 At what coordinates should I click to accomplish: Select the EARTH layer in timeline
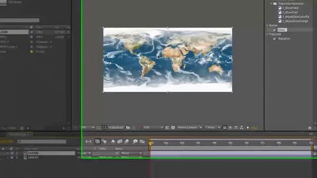33,157
